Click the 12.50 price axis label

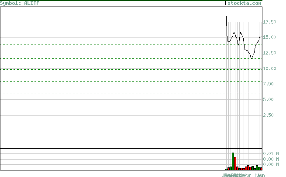pyautogui.click(x=269, y=53)
